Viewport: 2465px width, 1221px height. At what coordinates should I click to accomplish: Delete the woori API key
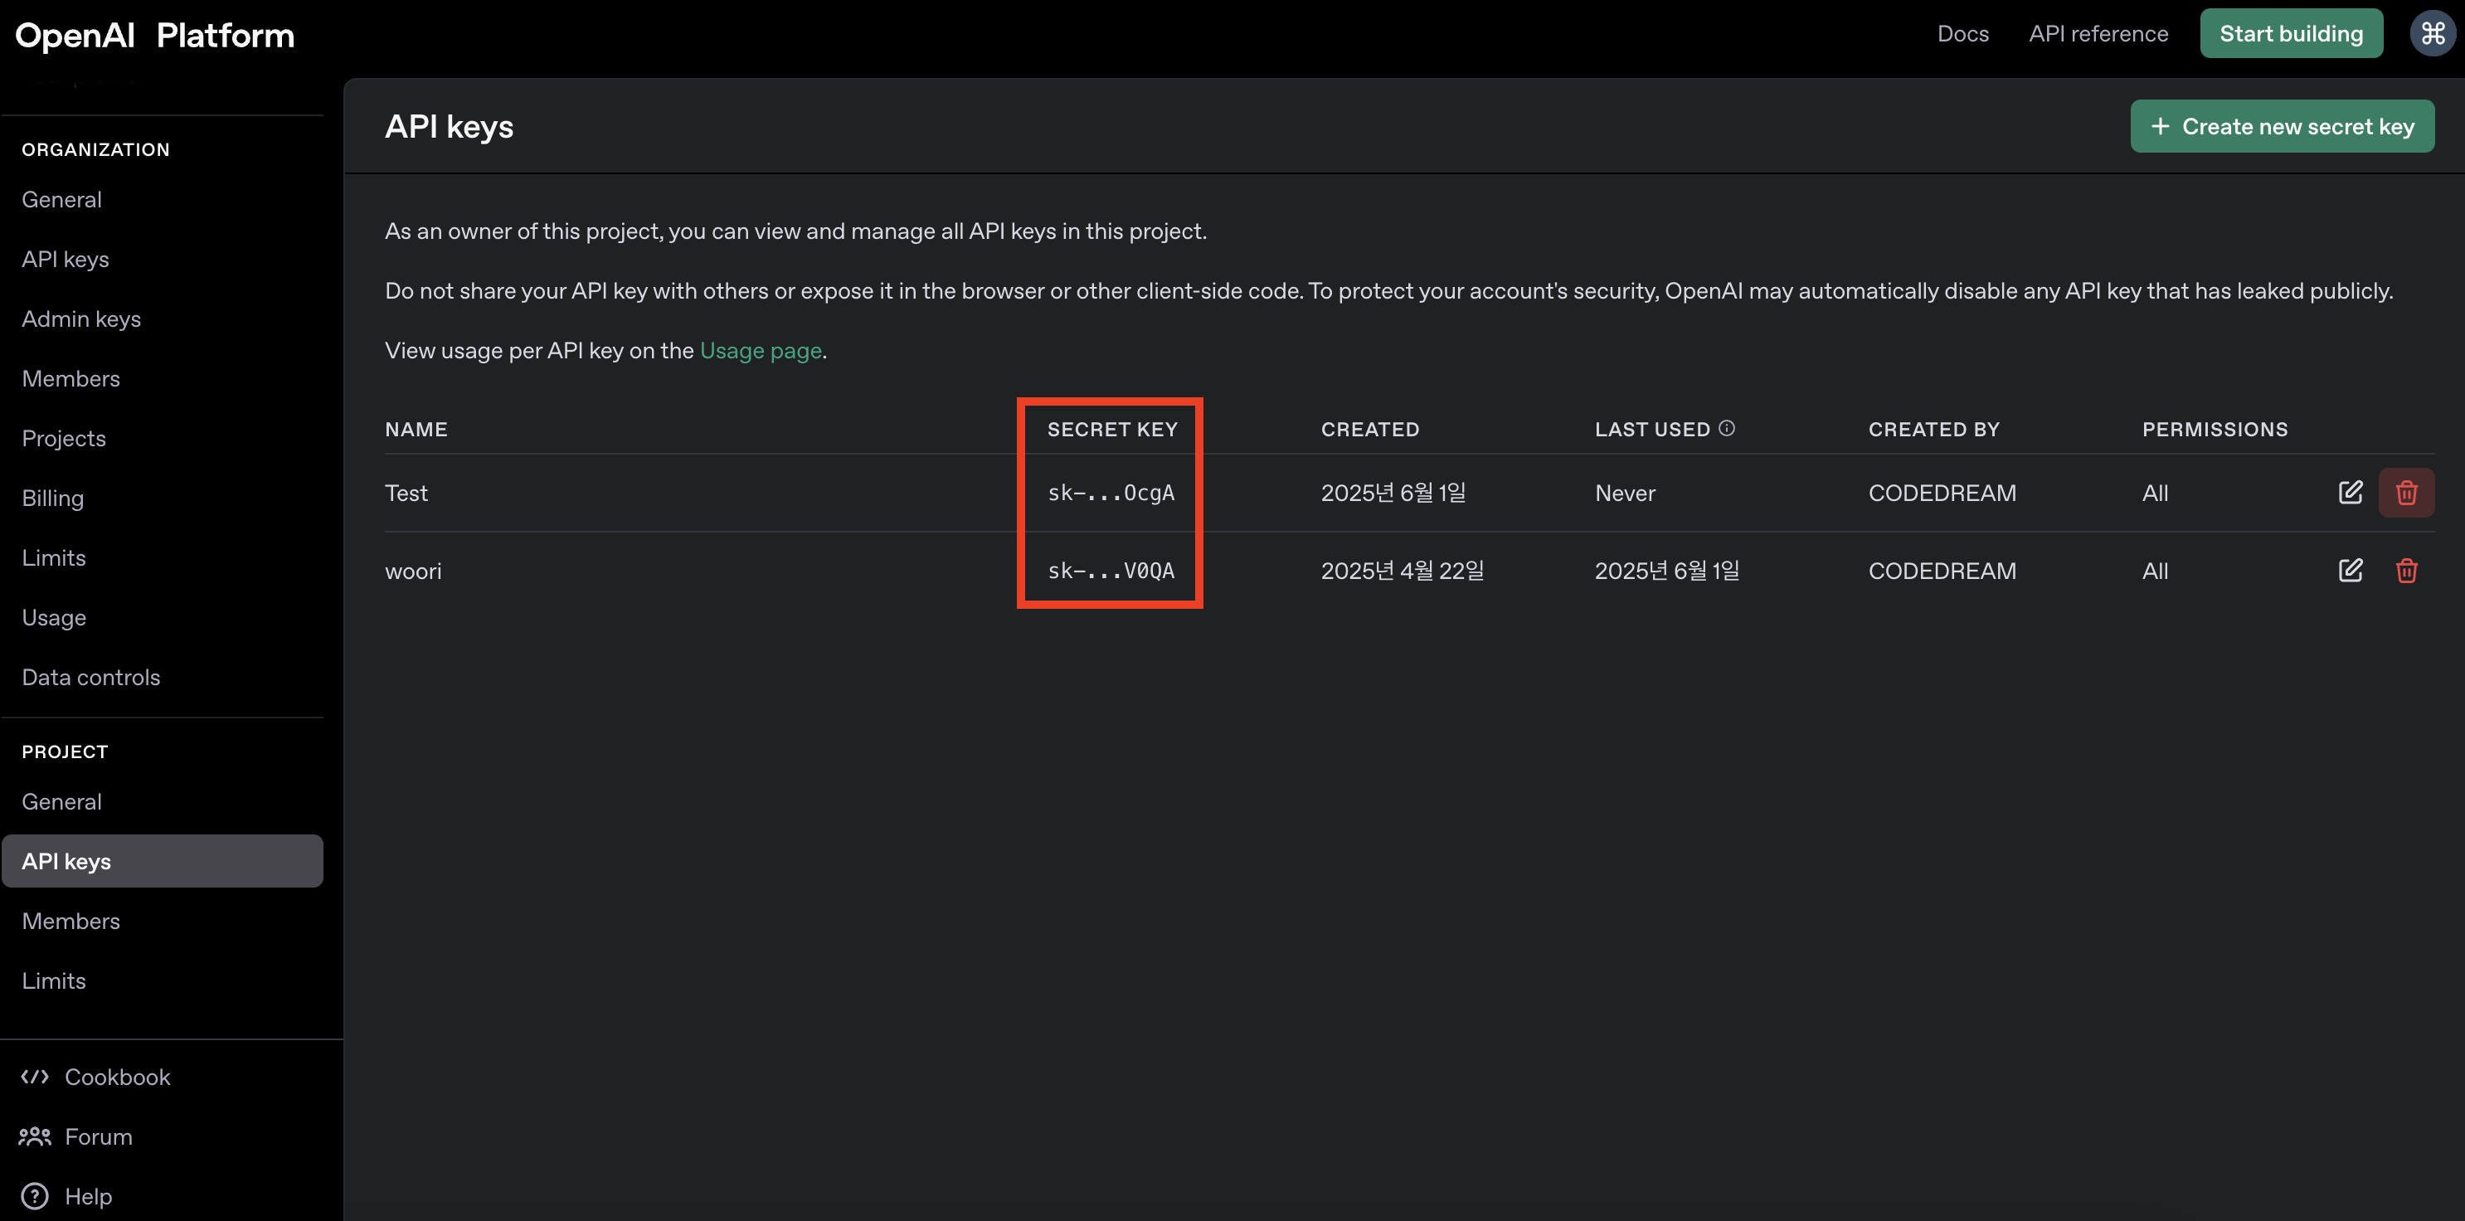click(x=2405, y=572)
